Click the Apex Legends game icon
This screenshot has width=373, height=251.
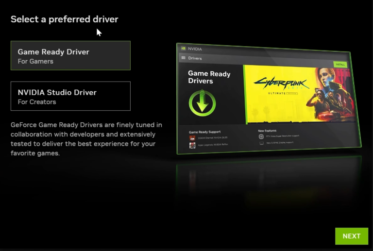[192, 145]
